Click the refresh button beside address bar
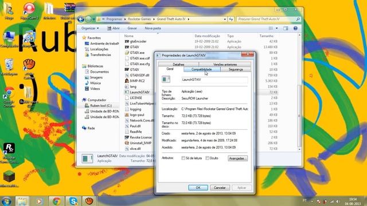The image size is (367, 206). (x=231, y=19)
